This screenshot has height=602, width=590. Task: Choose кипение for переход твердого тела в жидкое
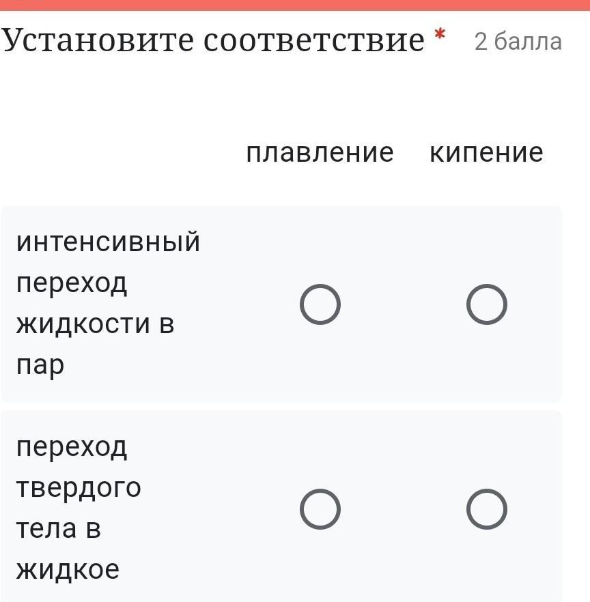point(486,509)
